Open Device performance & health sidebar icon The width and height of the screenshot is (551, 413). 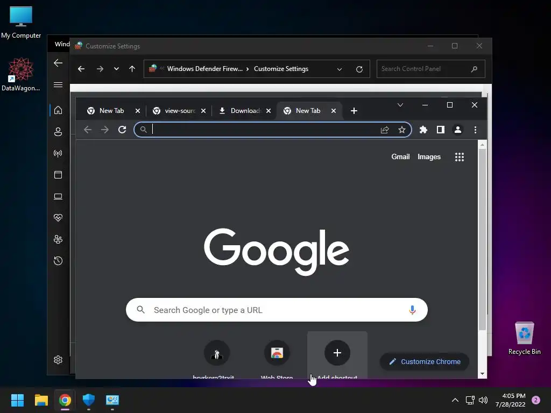coord(58,218)
